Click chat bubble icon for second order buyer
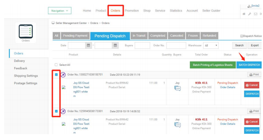The width and height of the screenshot is (263, 140). coord(177,125)
